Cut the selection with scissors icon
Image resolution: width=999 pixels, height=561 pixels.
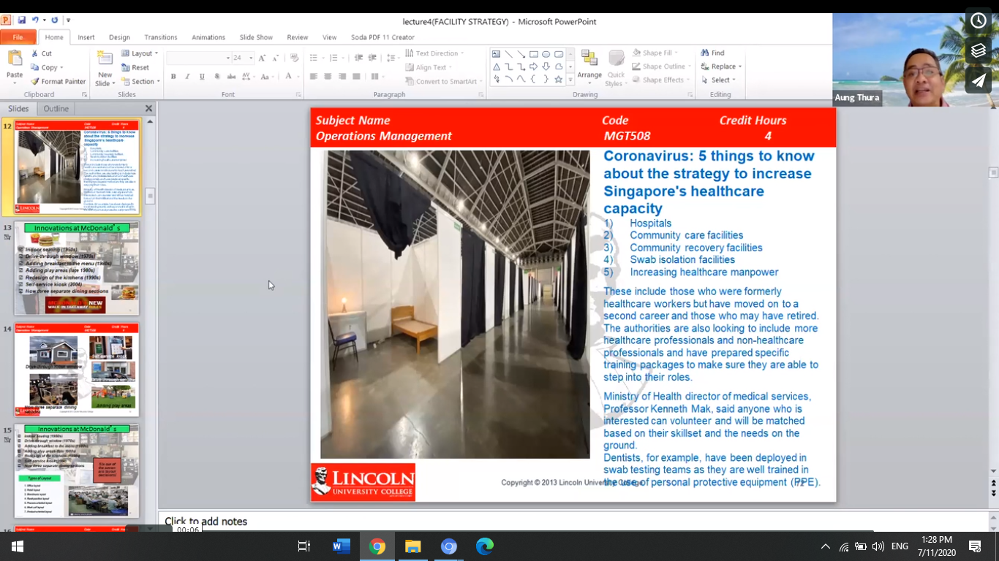click(42, 53)
